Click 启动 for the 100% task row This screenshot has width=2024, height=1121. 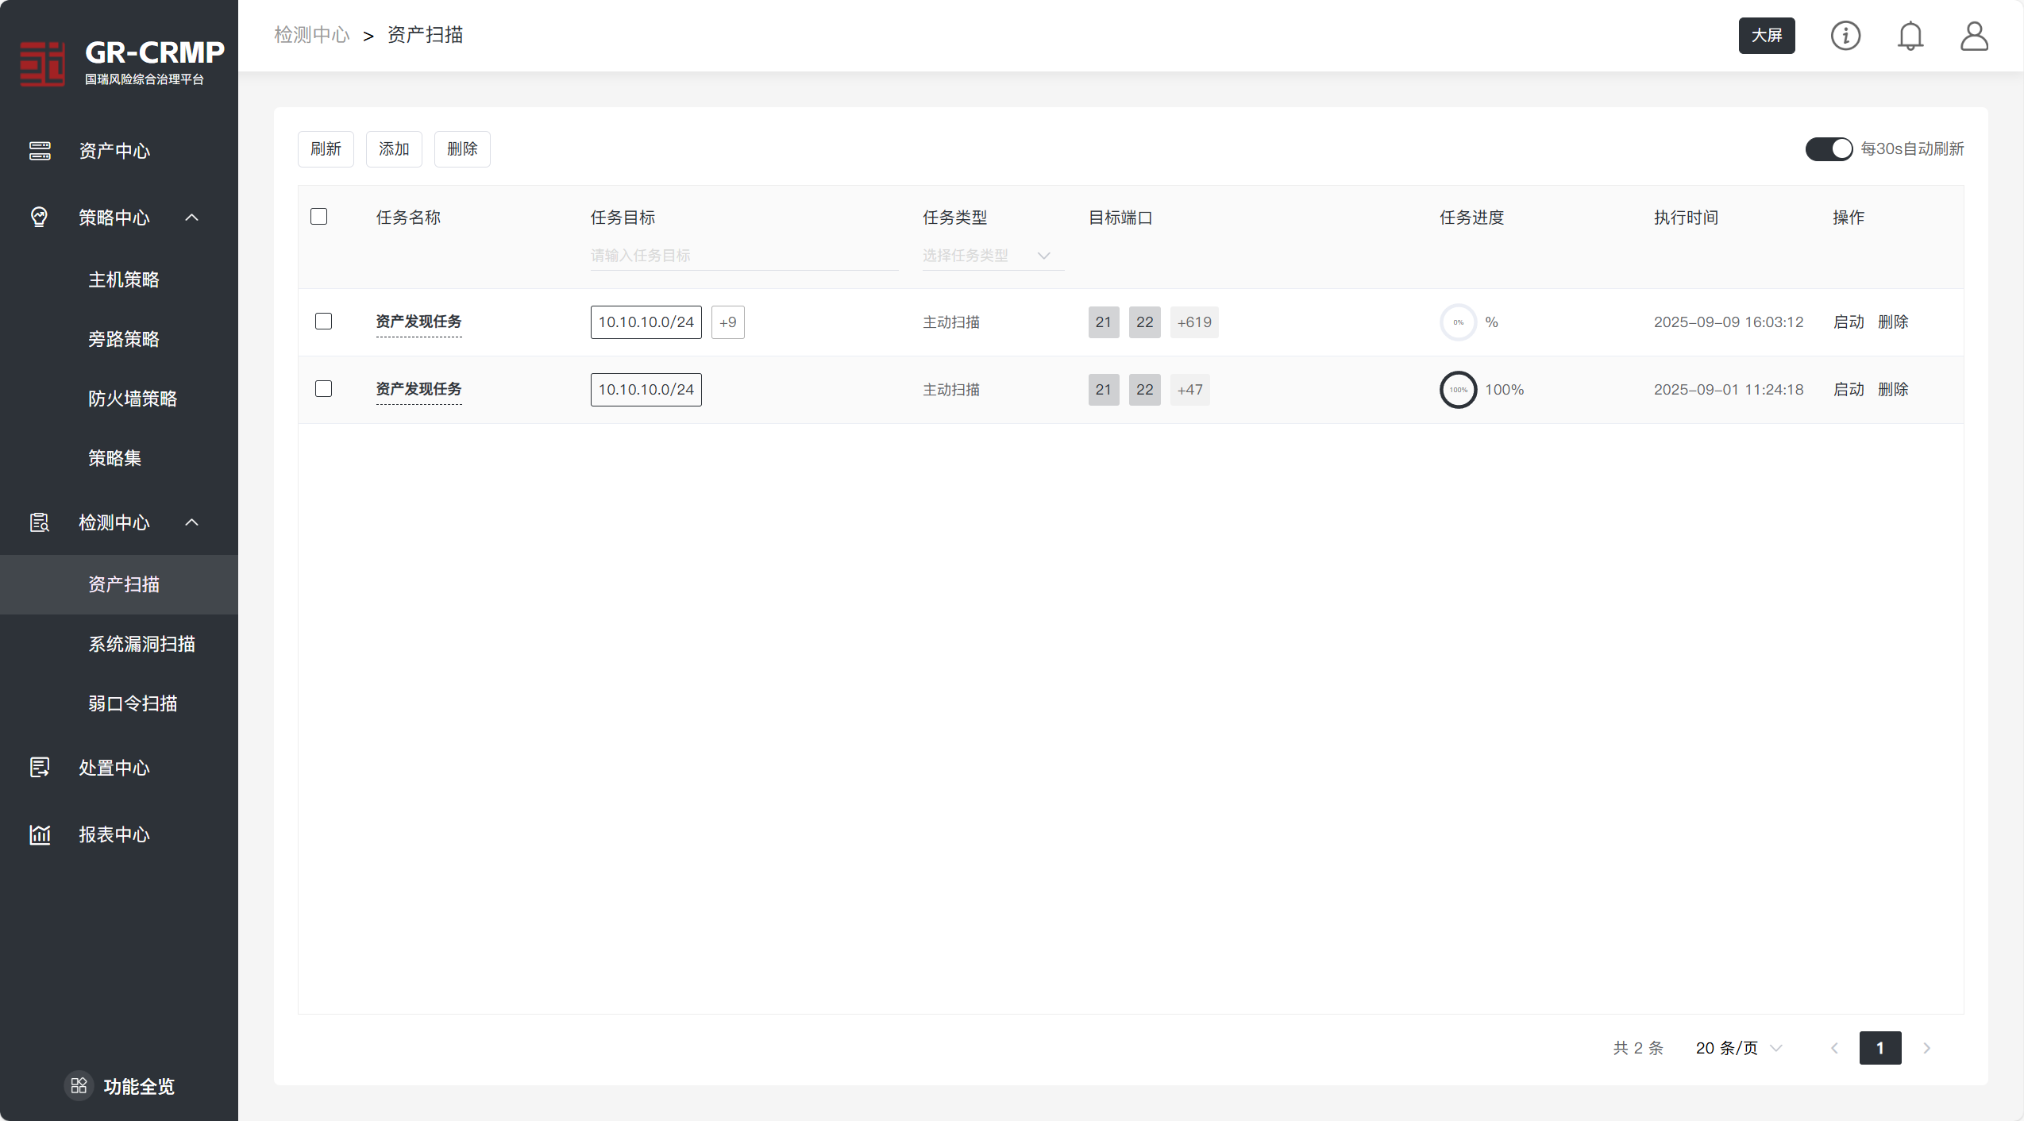1848,390
